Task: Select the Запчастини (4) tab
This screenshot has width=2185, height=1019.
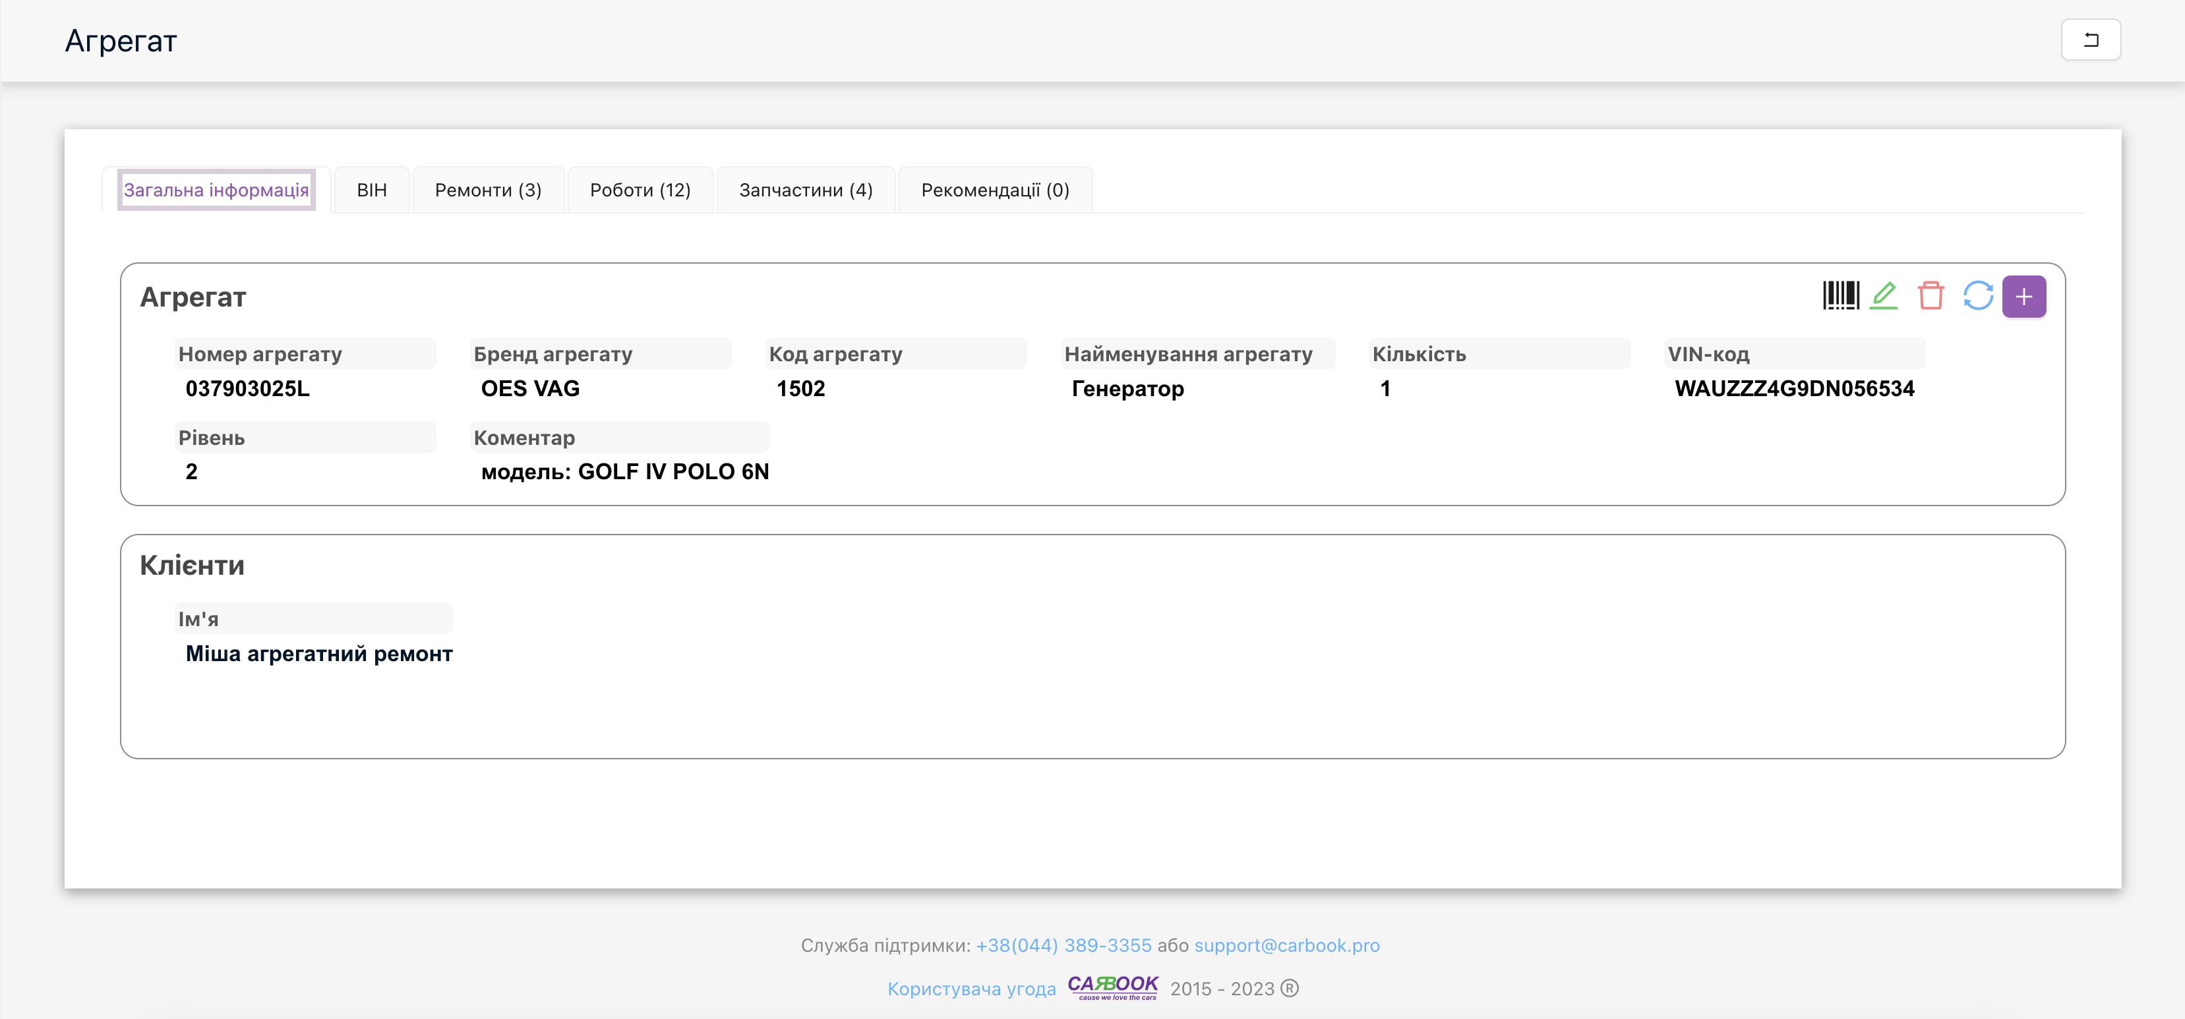Action: [805, 190]
